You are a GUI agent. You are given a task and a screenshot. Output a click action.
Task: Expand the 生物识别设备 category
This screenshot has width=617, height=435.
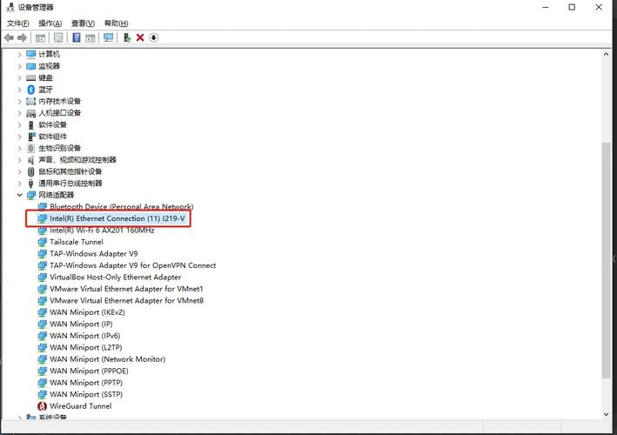click(19, 148)
